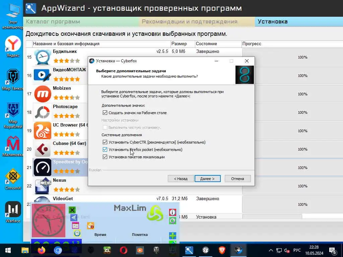Viewport: 343px width, 257px height.
Task: Click the analog clock in MaxLim widget
Action: point(49,220)
